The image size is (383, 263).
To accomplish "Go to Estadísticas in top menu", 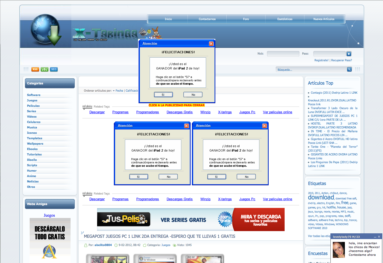I will 285,19.
